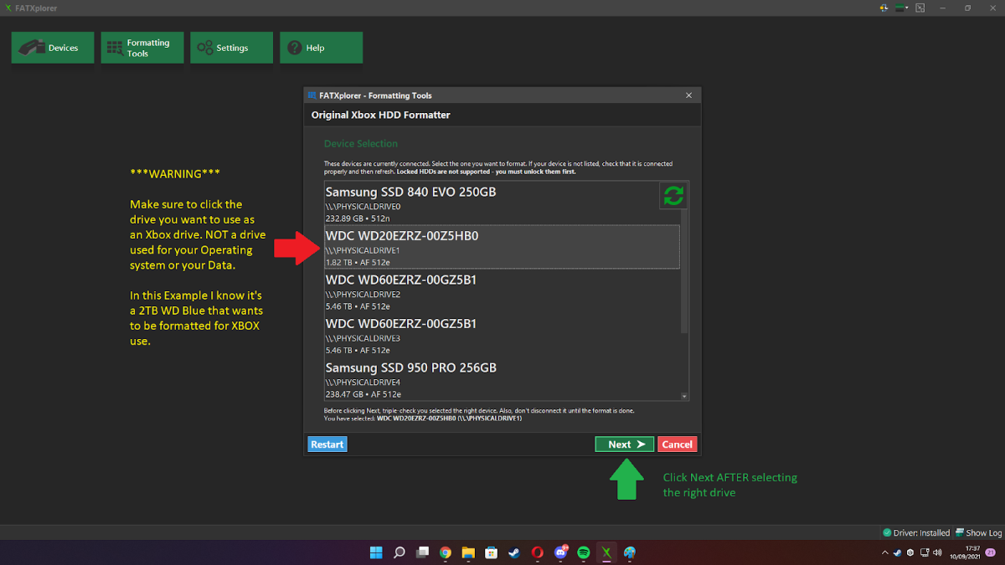Image resolution: width=1005 pixels, height=565 pixels.
Task: Open the notification center badge
Action: pyautogui.click(x=990, y=552)
